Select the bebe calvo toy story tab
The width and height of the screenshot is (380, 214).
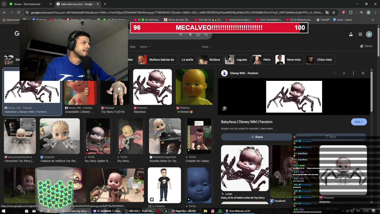(x=78, y=4)
